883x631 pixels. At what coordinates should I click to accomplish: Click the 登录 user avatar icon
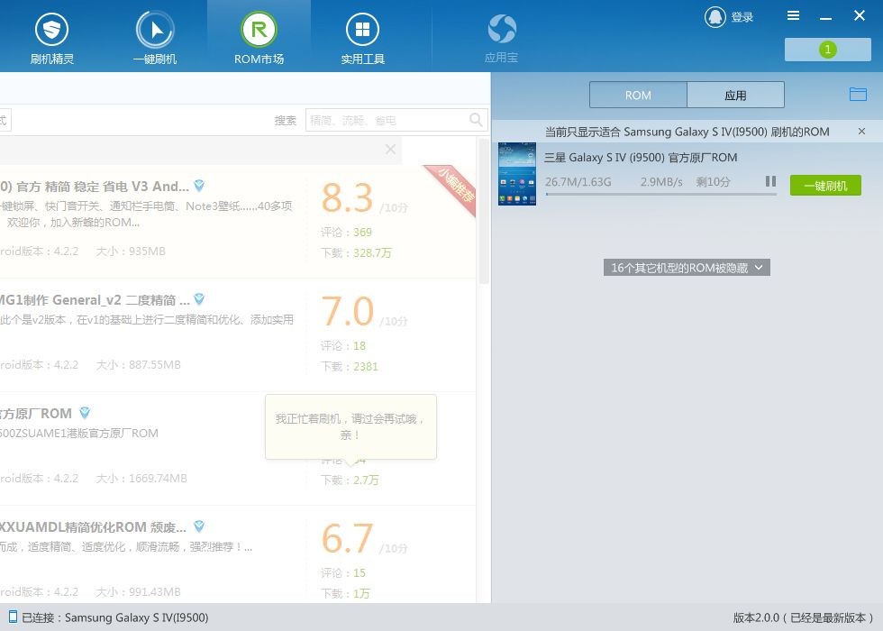(715, 17)
